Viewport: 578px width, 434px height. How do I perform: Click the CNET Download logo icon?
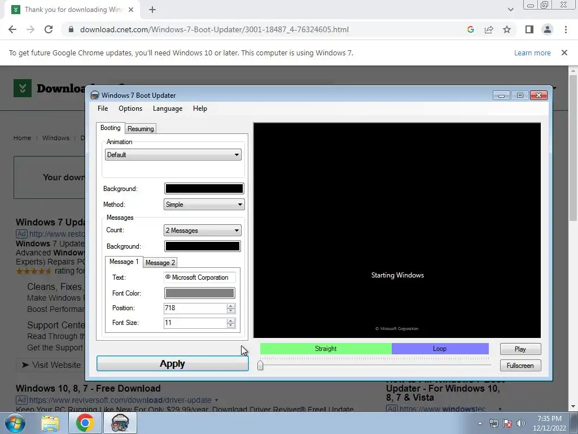click(x=23, y=88)
